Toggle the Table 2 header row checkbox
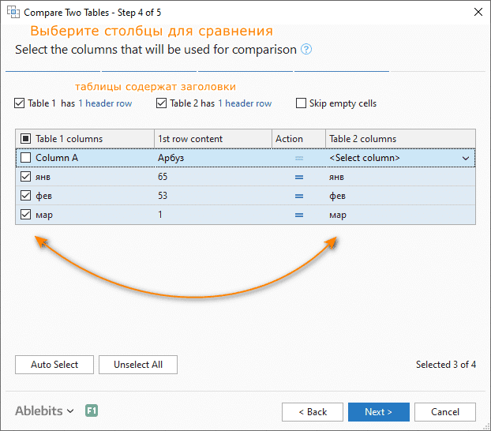Viewport: 491px width, 431px height. [162, 103]
